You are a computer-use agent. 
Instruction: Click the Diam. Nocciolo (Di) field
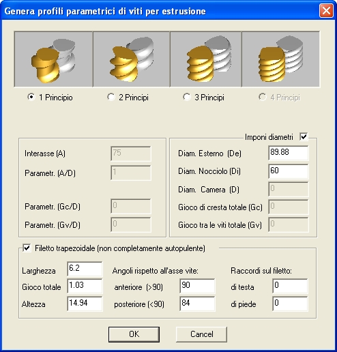click(289, 171)
